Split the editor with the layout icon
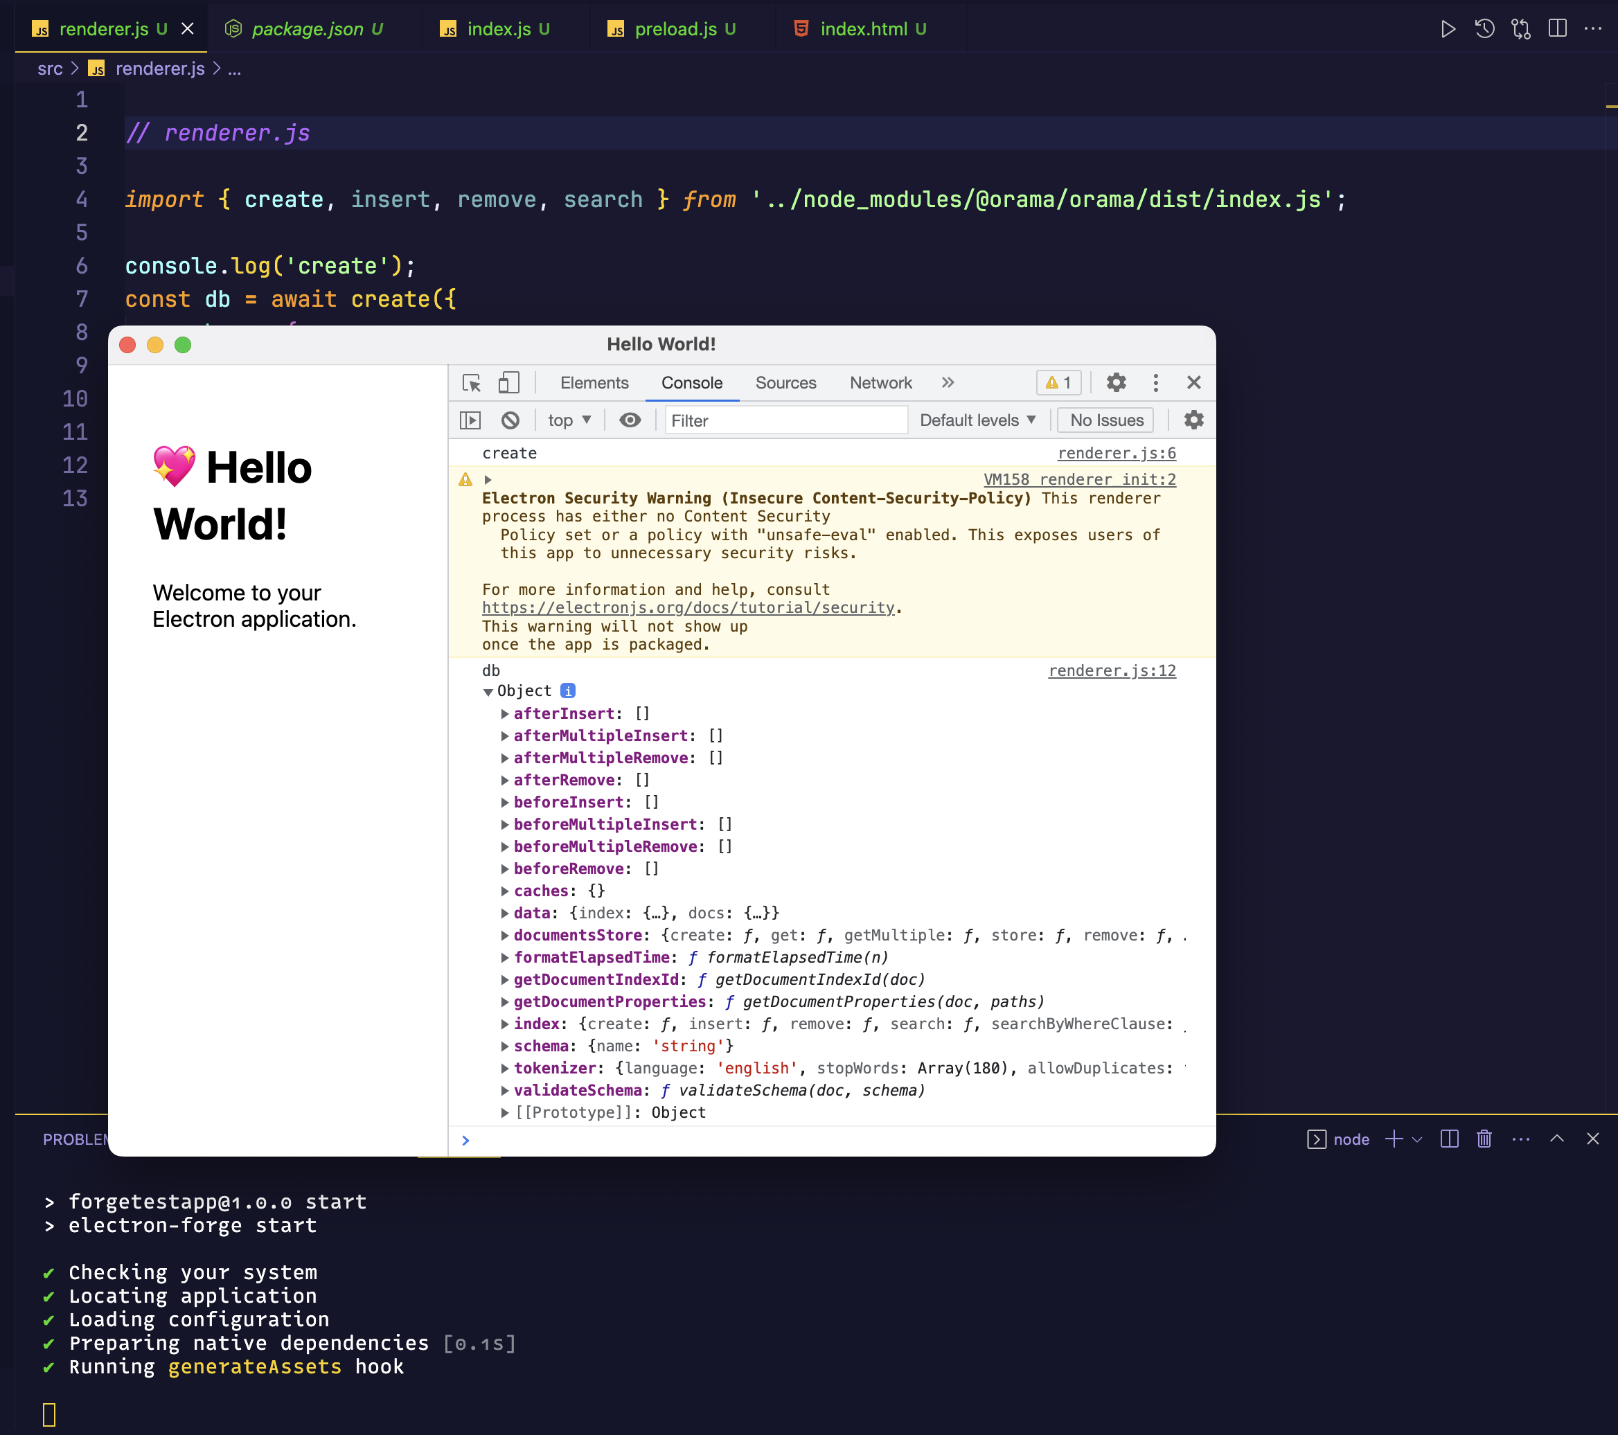This screenshot has width=1618, height=1435. pos(1556,29)
